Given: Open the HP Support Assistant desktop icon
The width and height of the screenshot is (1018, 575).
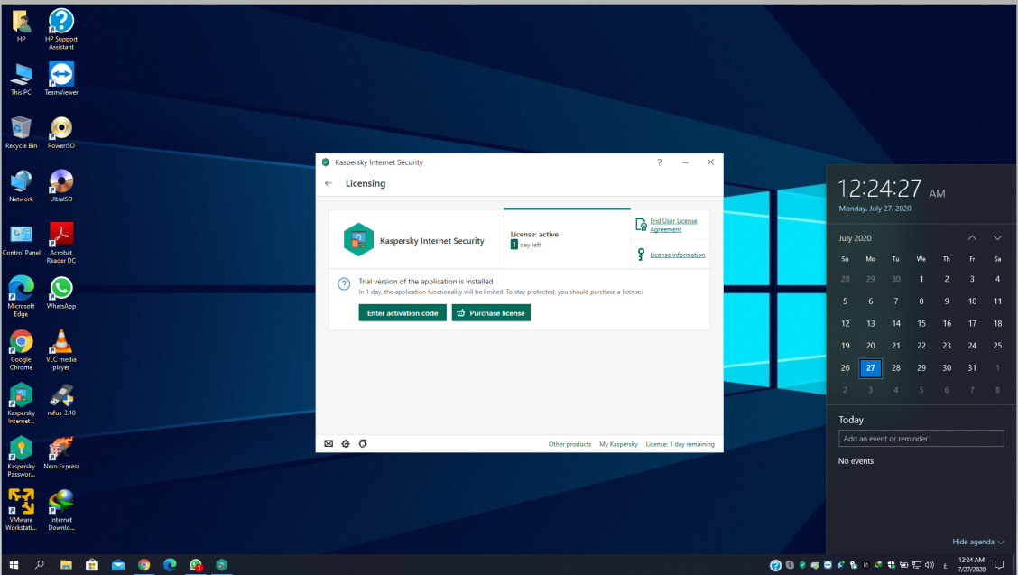Looking at the screenshot, I should [61, 29].
